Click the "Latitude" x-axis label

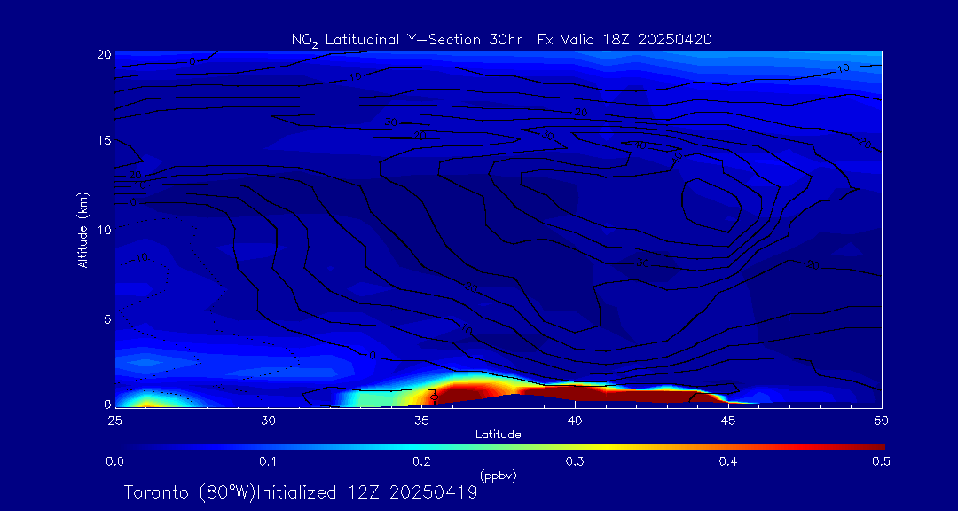click(x=498, y=435)
